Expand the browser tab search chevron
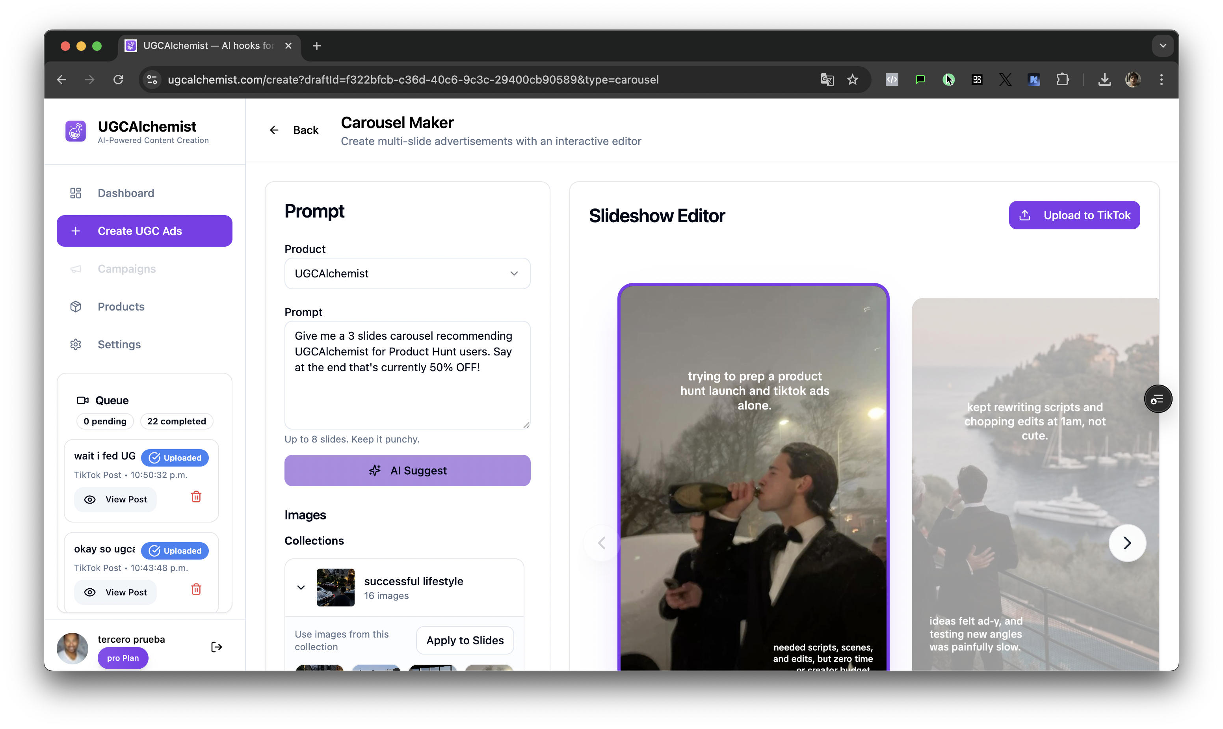Viewport: 1223px width, 729px height. (x=1163, y=46)
